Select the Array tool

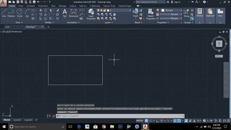(x=51, y=18)
